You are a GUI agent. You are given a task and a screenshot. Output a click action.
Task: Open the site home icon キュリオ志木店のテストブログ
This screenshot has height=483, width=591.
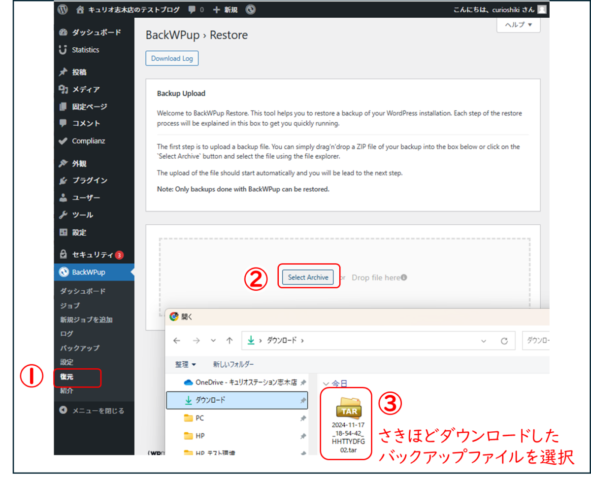[x=80, y=9]
